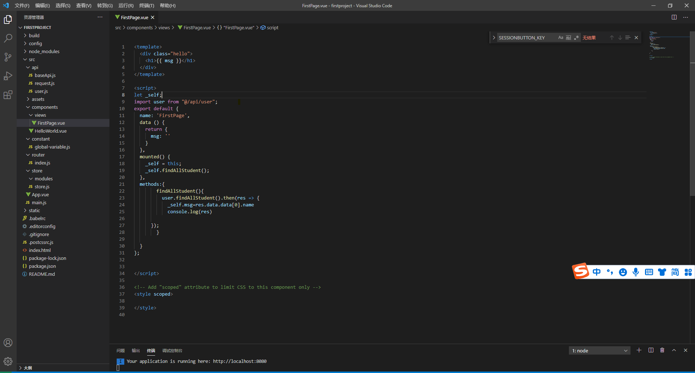Close the bottom terminal panel
695x373 pixels.
(x=686, y=350)
